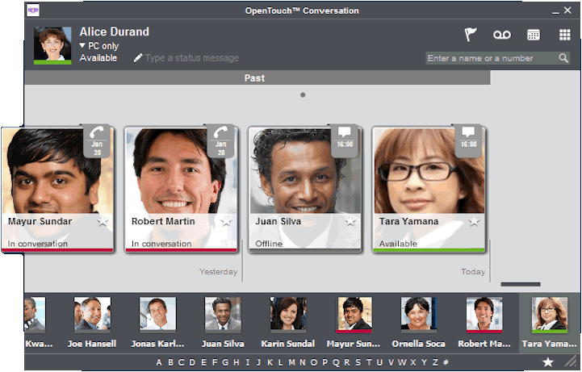582x372 pixels.
Task: Show favorites with the bottom star icon
Action: pyautogui.click(x=547, y=362)
